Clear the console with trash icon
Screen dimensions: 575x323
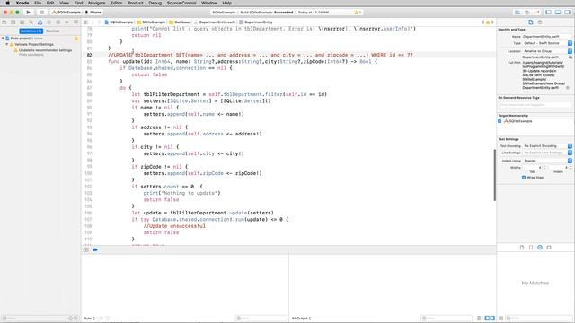[479, 319]
